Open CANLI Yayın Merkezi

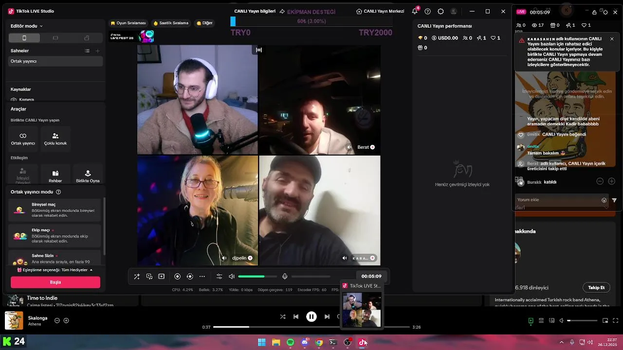(x=380, y=11)
